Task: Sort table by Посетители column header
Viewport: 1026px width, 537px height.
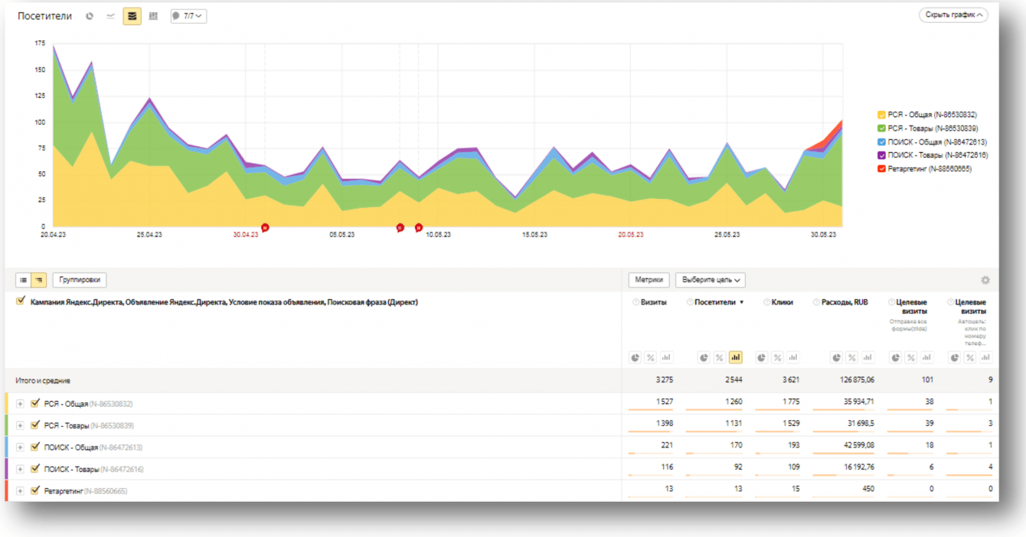Action: pyautogui.click(x=714, y=302)
